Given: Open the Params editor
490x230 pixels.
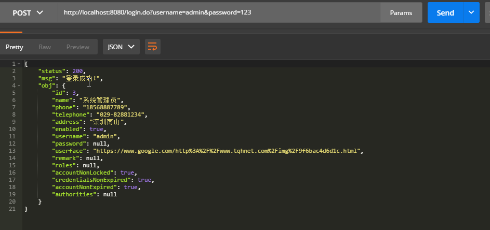Looking at the screenshot, I should click(x=401, y=13).
